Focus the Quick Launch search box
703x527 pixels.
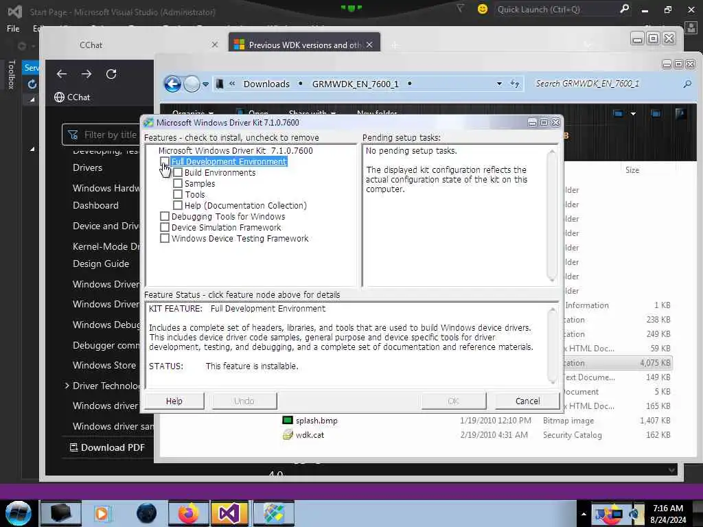(x=556, y=9)
